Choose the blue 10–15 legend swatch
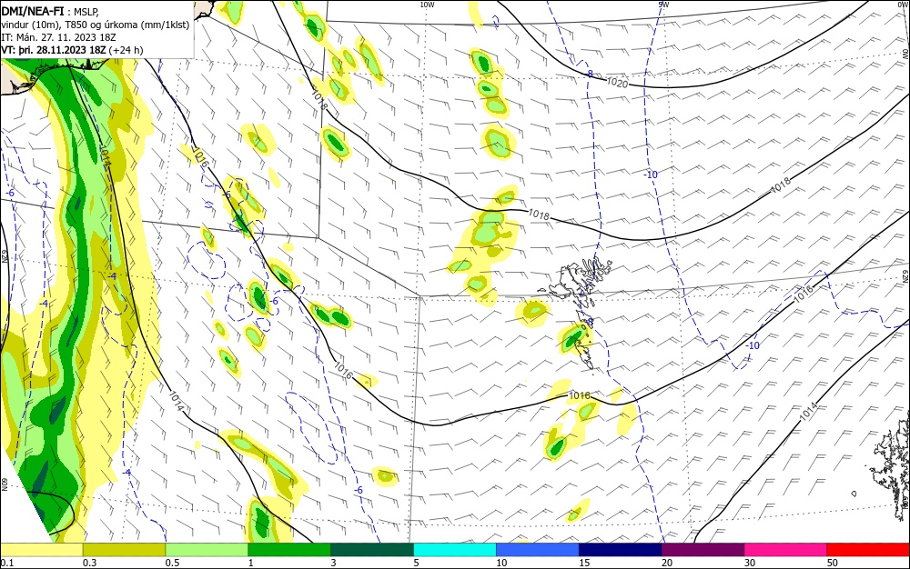The height and width of the screenshot is (569, 910). click(538, 550)
